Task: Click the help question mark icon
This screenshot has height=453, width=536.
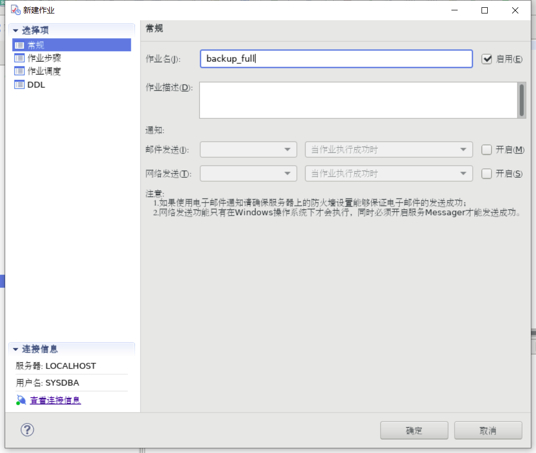Action: [x=27, y=430]
